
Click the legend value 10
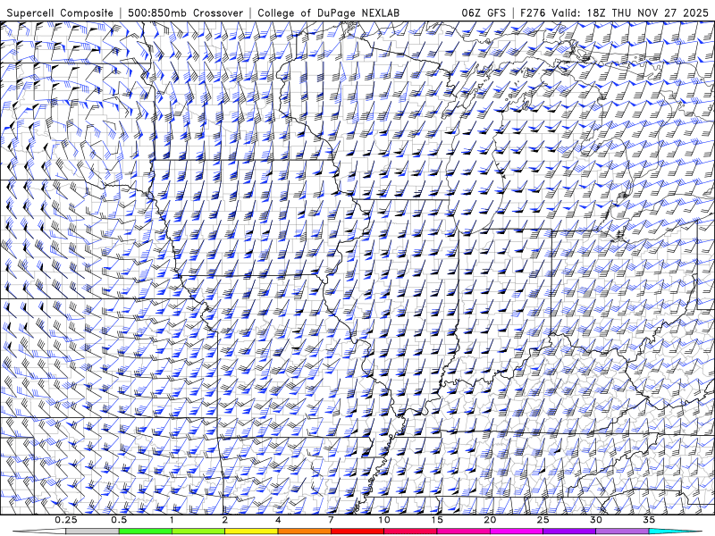[x=384, y=520]
